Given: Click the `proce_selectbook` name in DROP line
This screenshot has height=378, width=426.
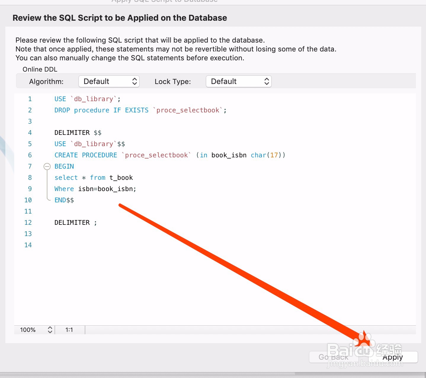Looking at the screenshot, I should pyautogui.click(x=188, y=110).
